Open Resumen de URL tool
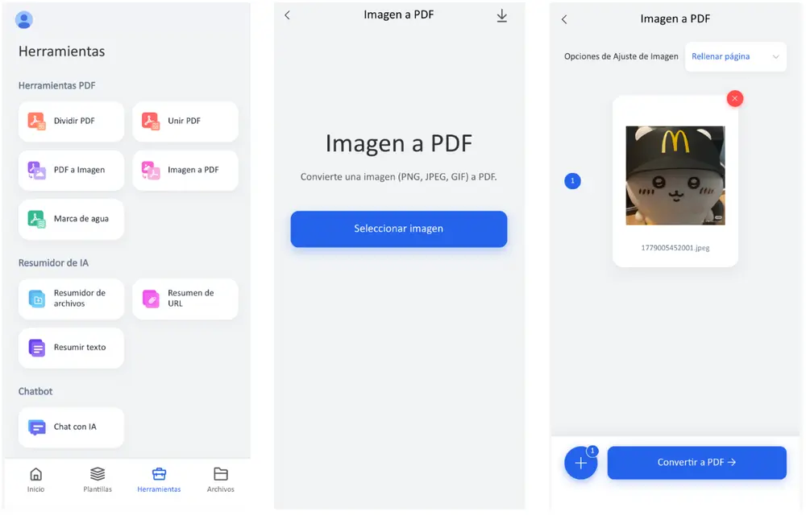The height and width of the screenshot is (532, 806). point(185,299)
